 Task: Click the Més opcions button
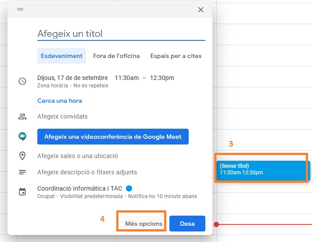click(143, 224)
